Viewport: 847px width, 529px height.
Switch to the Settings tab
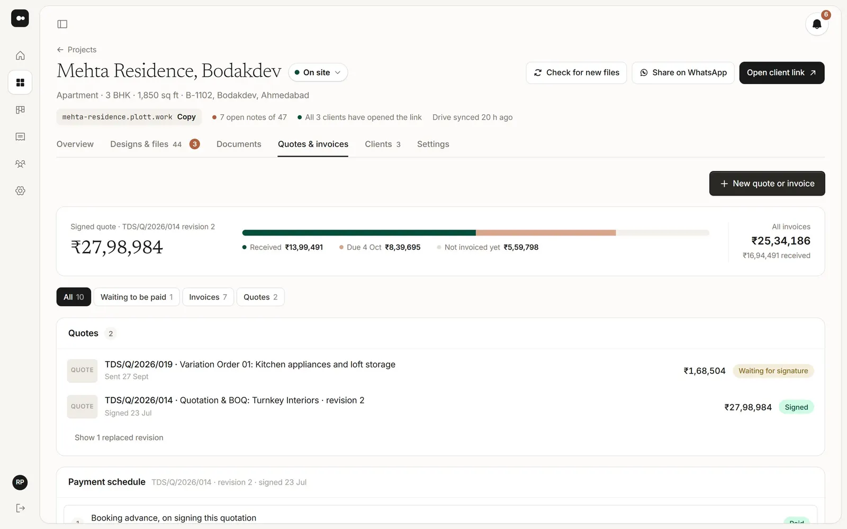433,144
